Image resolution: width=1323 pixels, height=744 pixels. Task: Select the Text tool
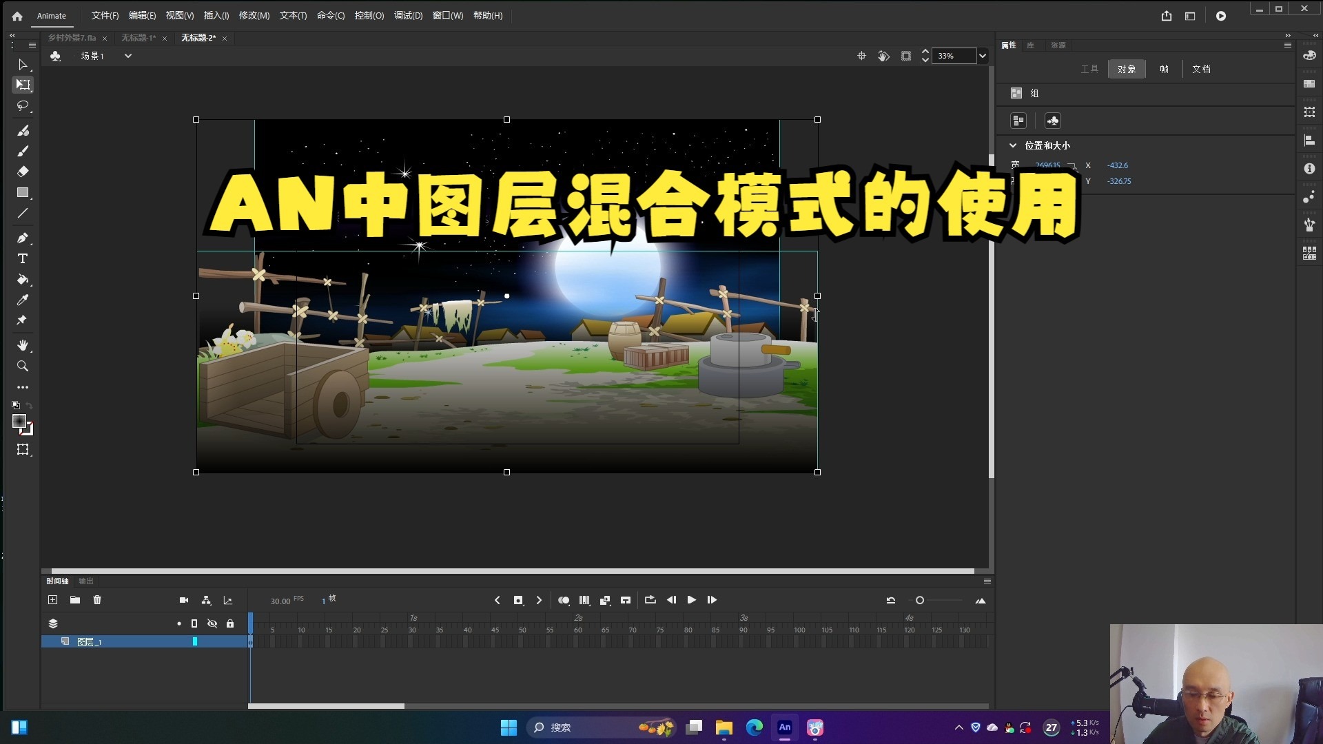coord(23,258)
